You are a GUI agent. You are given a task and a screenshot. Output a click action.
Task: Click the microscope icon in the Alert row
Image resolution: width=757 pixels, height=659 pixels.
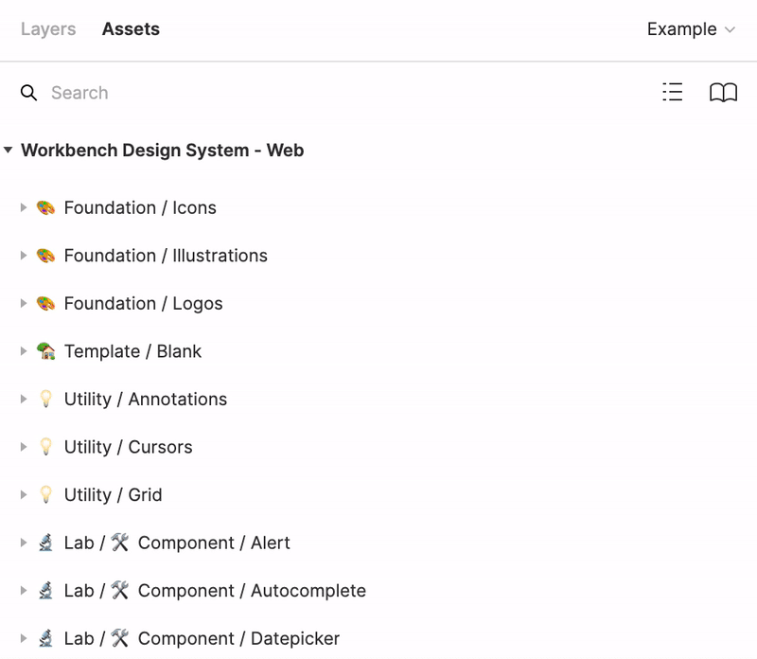(45, 543)
